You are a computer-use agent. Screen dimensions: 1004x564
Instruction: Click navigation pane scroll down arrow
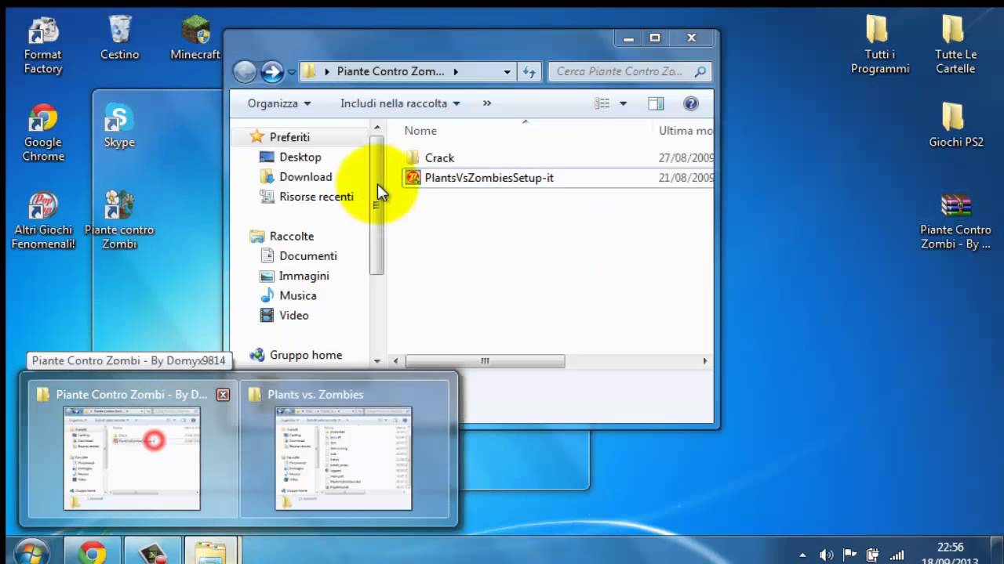tap(377, 361)
